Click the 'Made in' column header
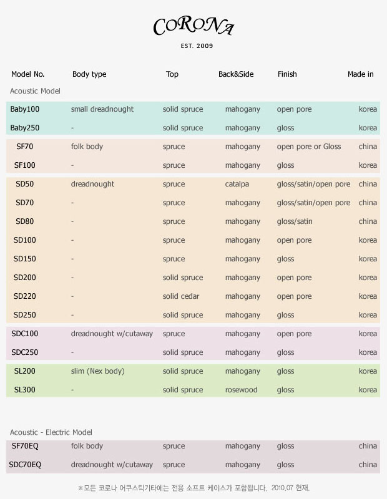Screen dimensions: 387x499 [x=361, y=74]
